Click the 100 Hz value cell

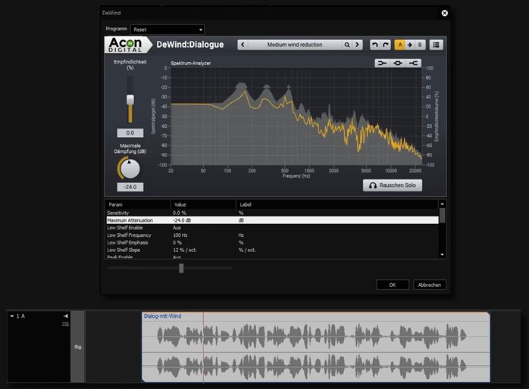pyautogui.click(x=180, y=235)
